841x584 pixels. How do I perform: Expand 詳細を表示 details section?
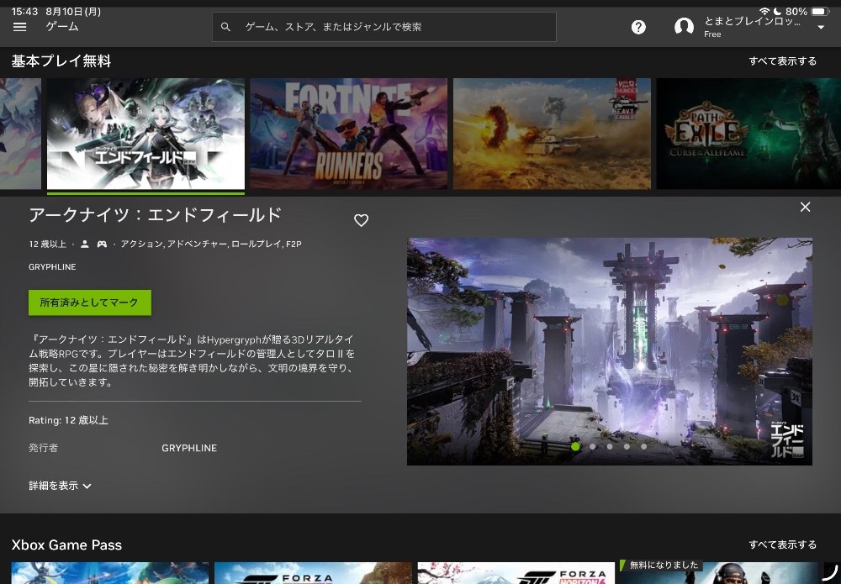click(60, 486)
